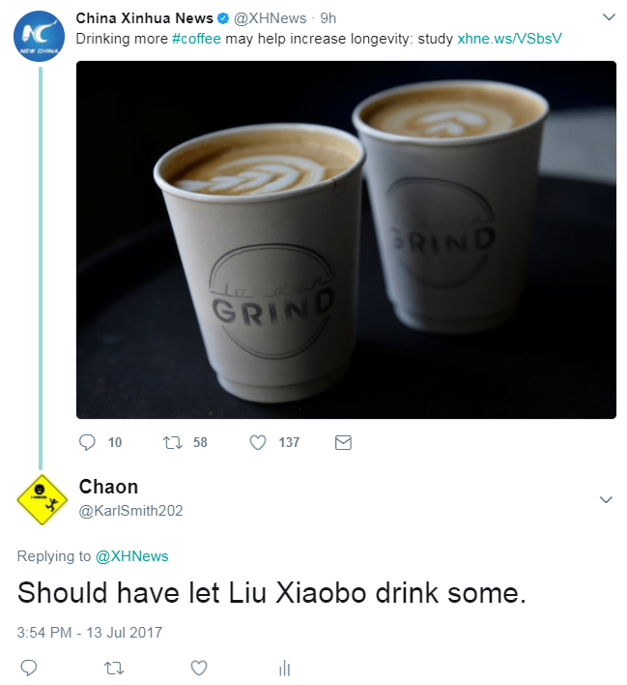Open the China Xinhua News profile avatar
The width and height of the screenshot is (627, 685).
pos(40,36)
